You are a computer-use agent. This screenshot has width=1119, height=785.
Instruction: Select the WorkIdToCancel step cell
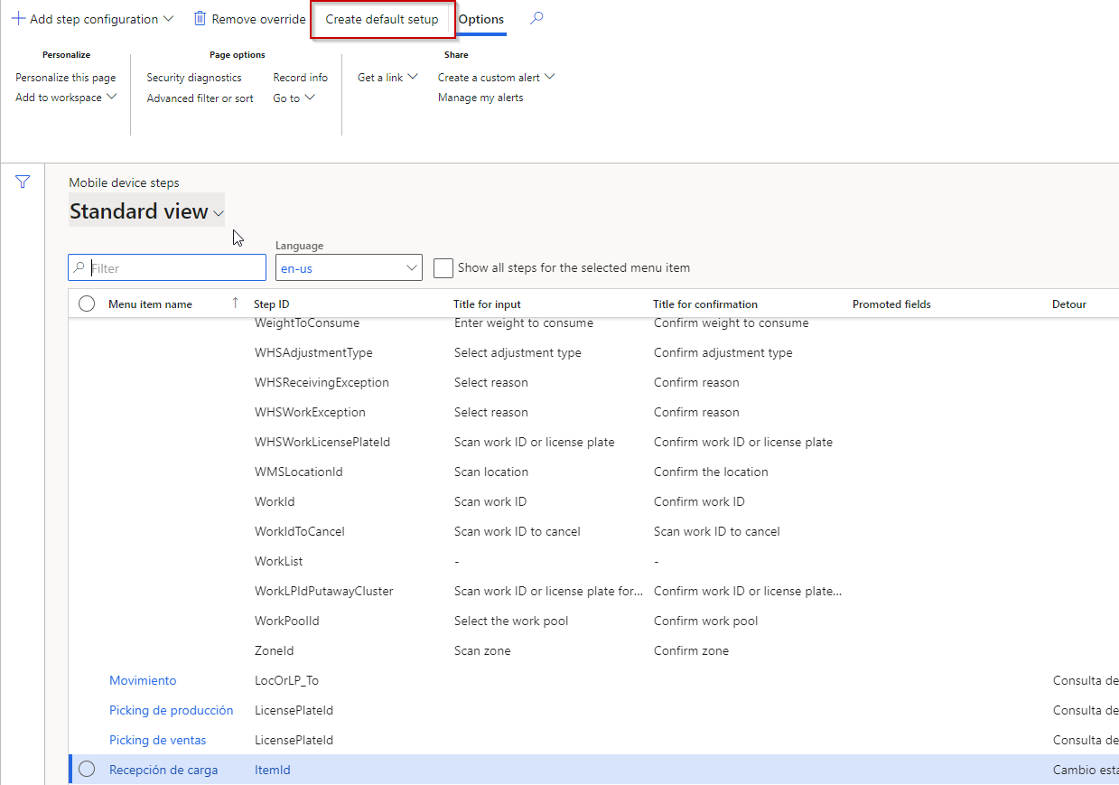pos(300,531)
